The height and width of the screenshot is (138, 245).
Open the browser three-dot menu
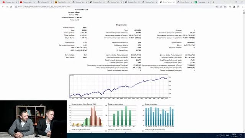coord(242,7)
